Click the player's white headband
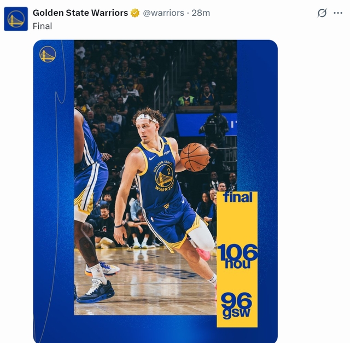 [x=147, y=118]
